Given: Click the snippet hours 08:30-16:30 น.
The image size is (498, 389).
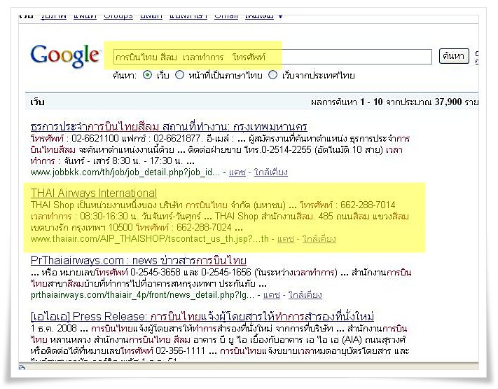Looking at the screenshot, I should coord(109,216).
